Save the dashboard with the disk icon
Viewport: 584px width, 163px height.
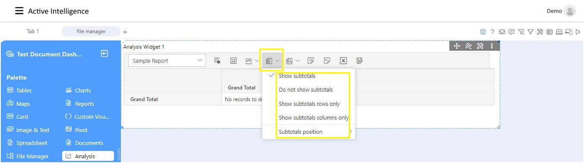point(483,32)
